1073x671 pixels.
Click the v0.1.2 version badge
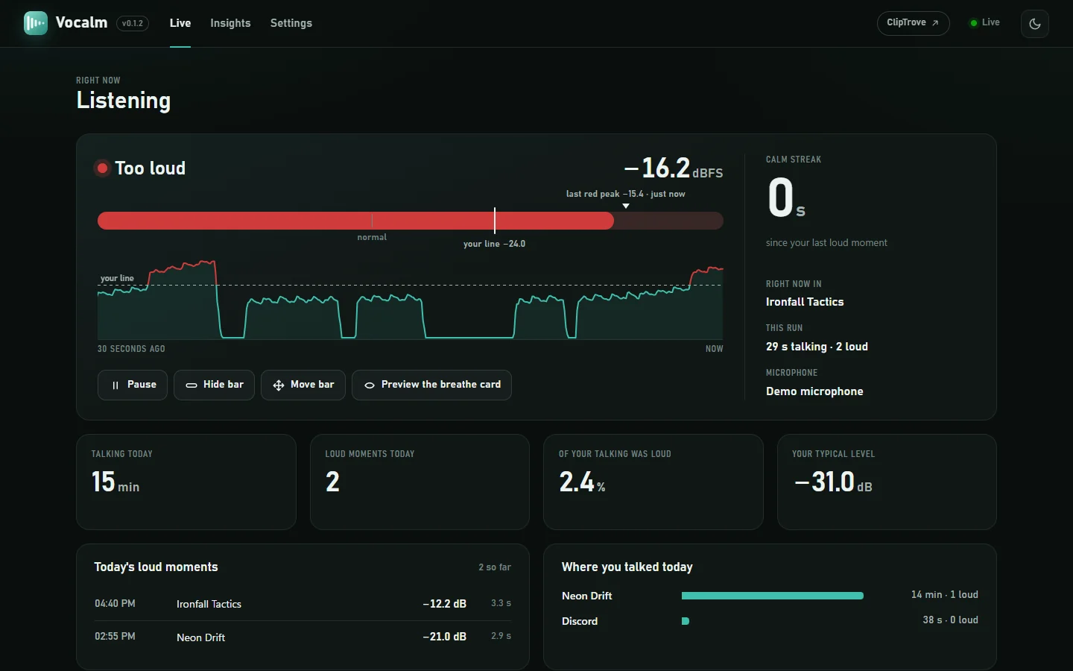[x=133, y=23]
